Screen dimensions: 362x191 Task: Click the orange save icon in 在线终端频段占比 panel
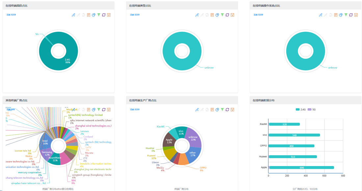[x=109, y=15]
